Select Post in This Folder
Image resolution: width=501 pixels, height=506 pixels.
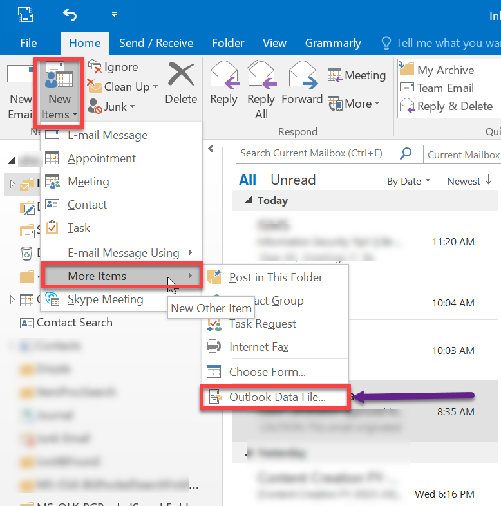276,277
